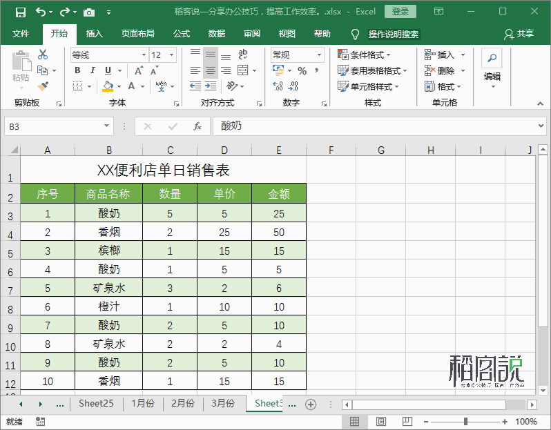Image resolution: width=551 pixels, height=430 pixels.
Task: Apply cell borders with the border icon
Action: (x=77, y=86)
